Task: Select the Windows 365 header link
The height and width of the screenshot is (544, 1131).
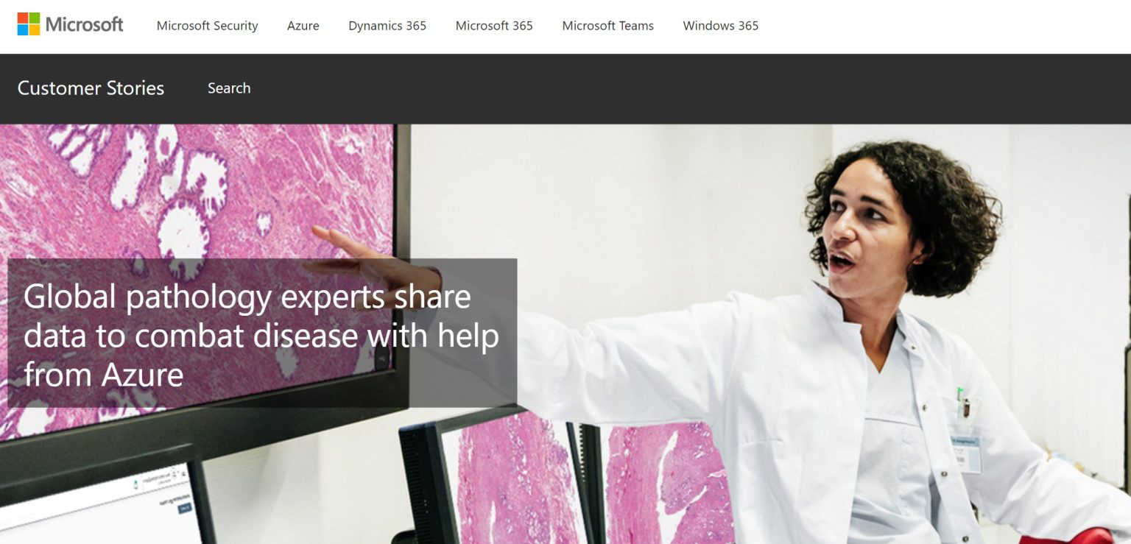Action: [x=720, y=26]
